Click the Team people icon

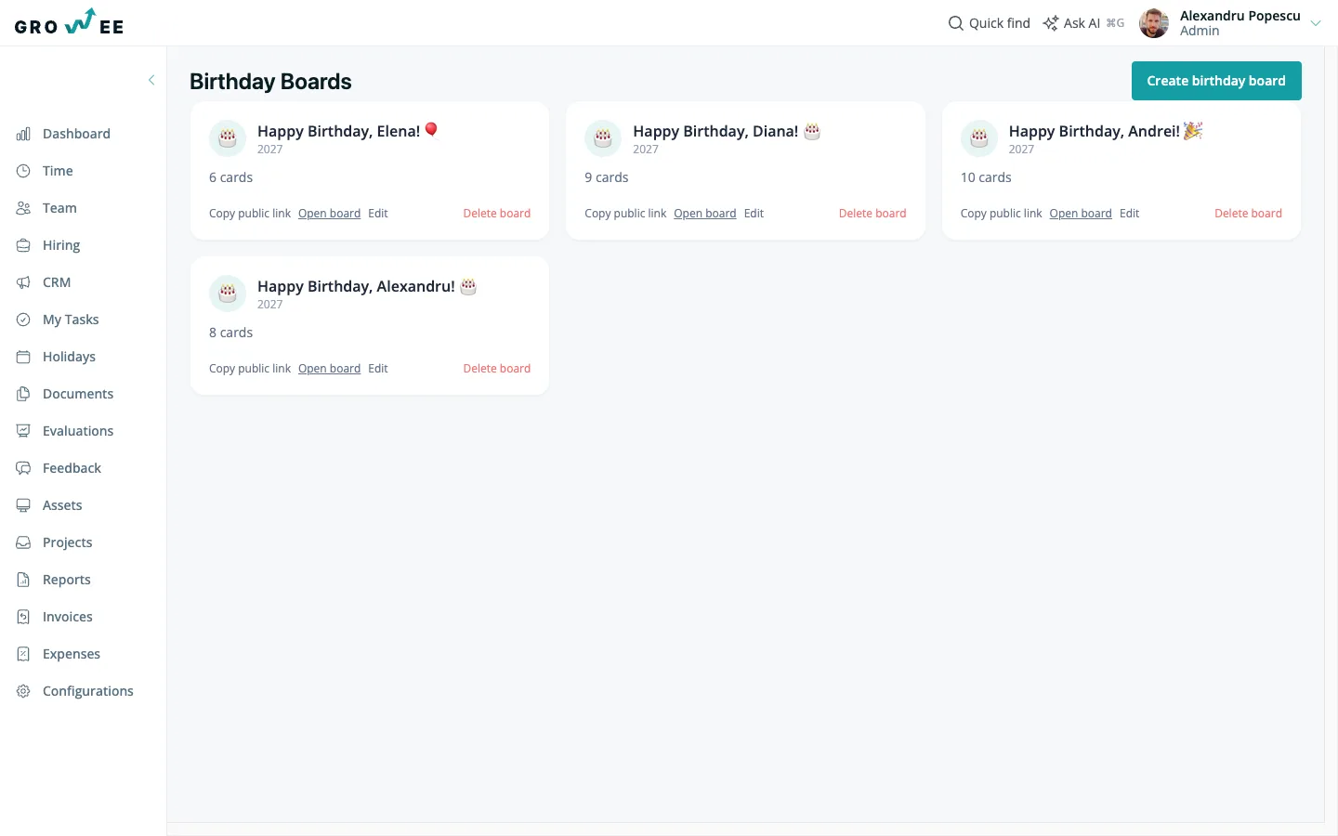tap(23, 208)
